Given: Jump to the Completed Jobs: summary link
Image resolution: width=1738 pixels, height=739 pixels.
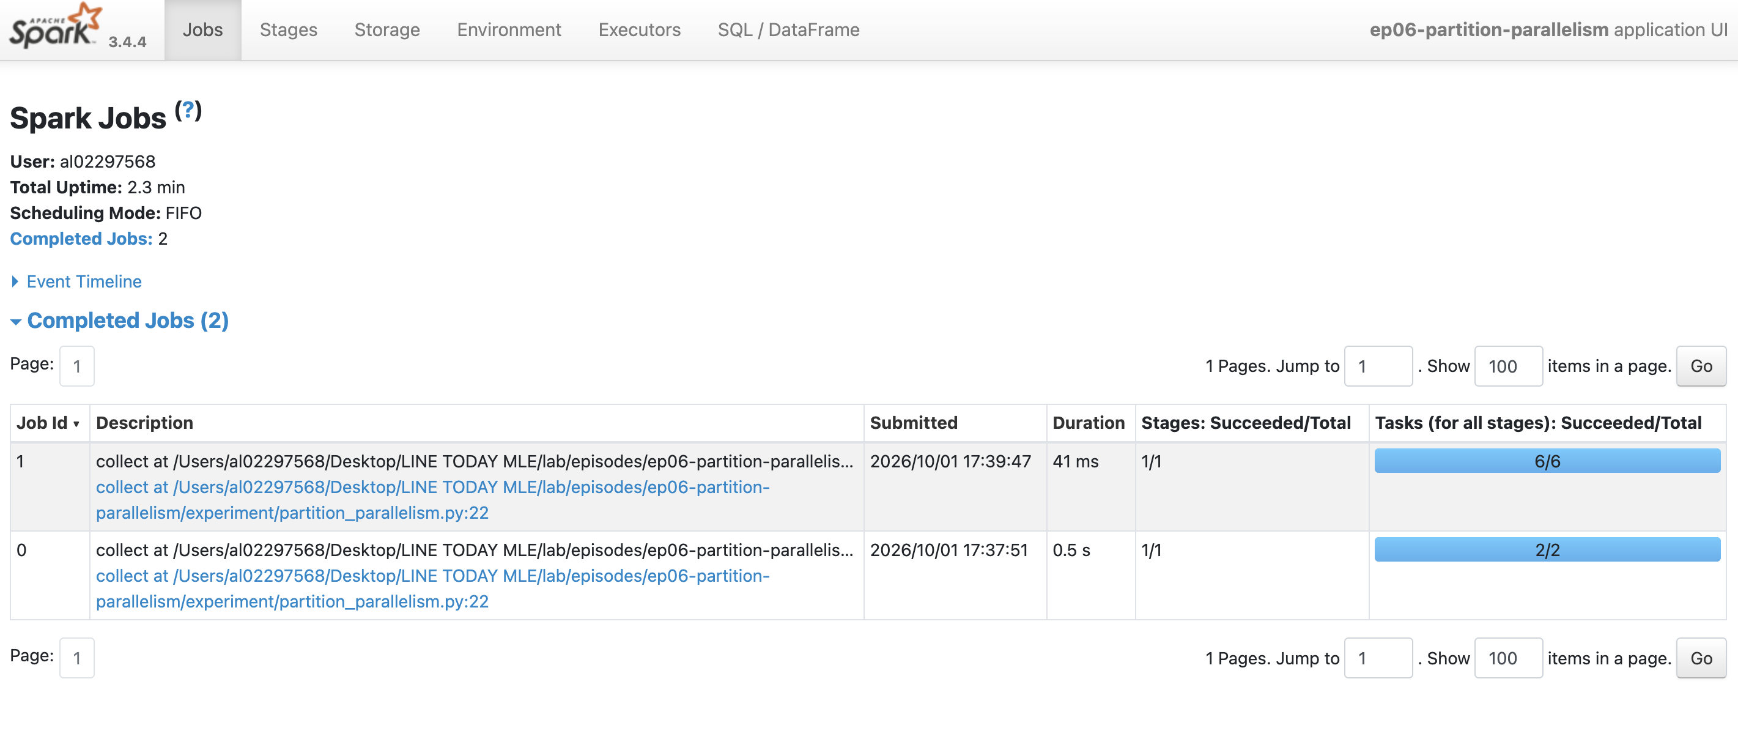Looking at the screenshot, I should pyautogui.click(x=81, y=239).
